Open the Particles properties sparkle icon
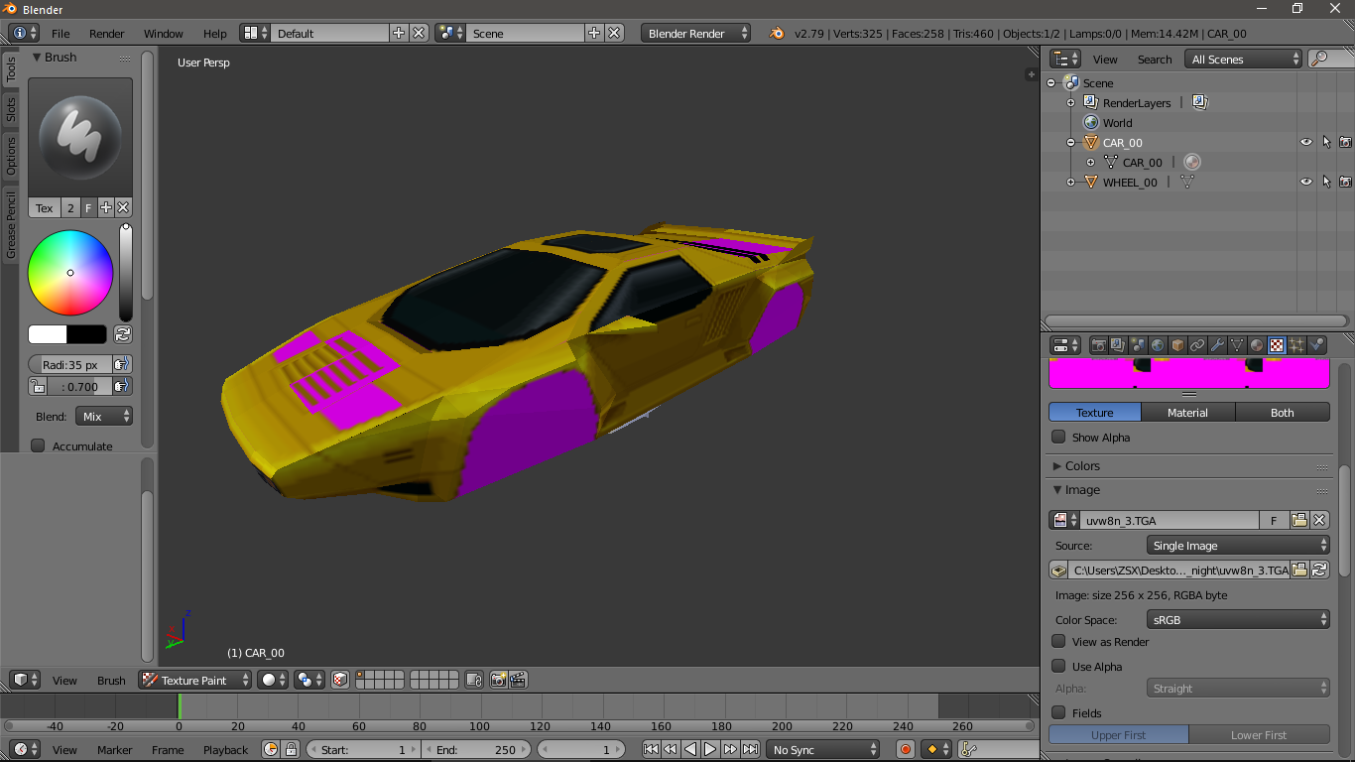This screenshot has height=762, width=1355. pyautogui.click(x=1296, y=345)
